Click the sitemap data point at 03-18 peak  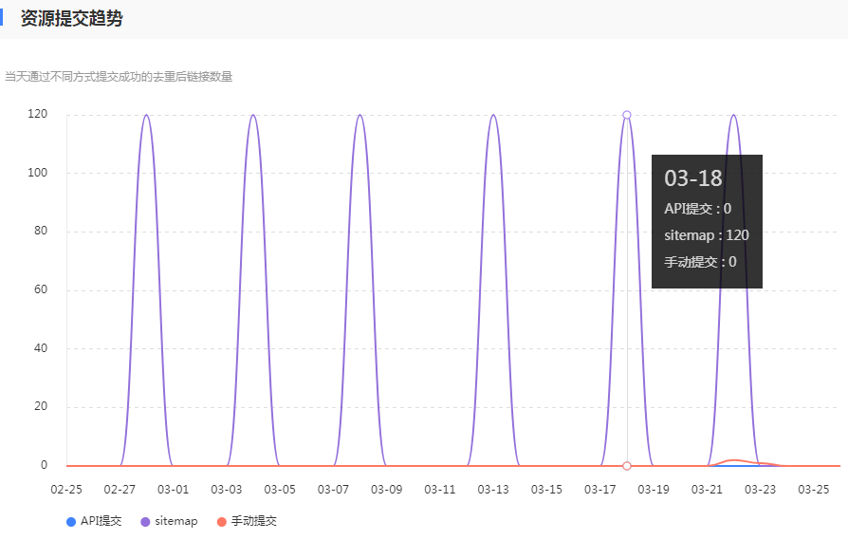coord(627,115)
